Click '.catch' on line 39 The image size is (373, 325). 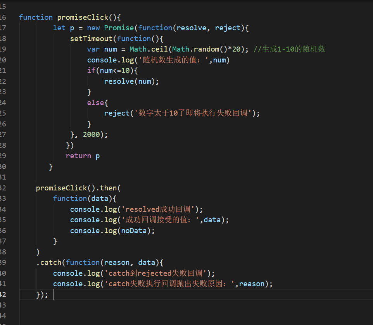click(49, 263)
